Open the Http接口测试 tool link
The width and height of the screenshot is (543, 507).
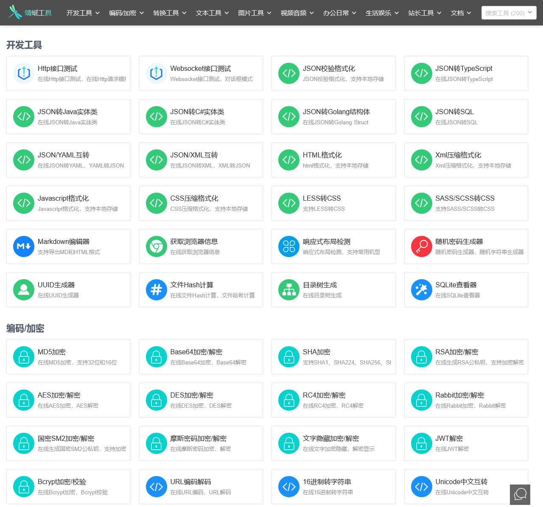tap(68, 73)
